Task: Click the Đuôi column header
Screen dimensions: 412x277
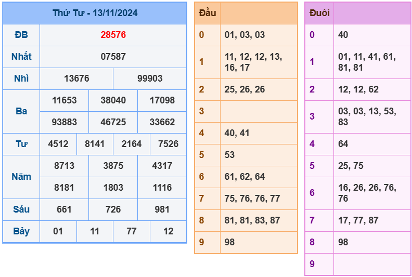Action: tap(319, 13)
